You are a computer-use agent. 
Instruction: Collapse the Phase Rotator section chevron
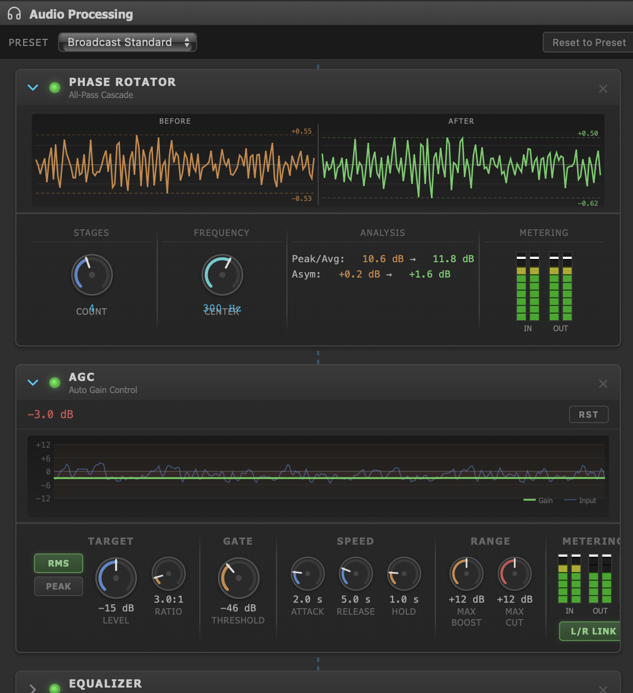(33, 88)
